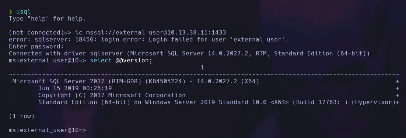Click the Copyright (C) 2017 Microsoft Corporation line
Viewport: 406px width, 138px height.
112,95
